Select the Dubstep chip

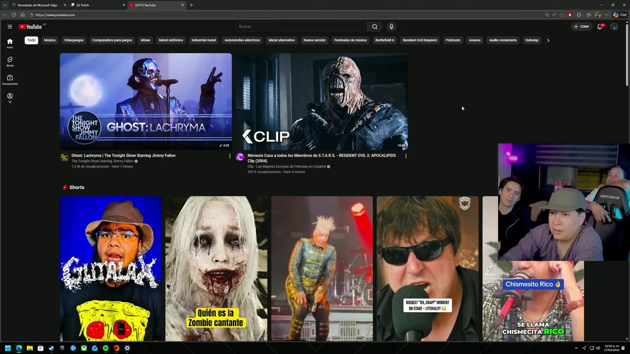tap(532, 40)
